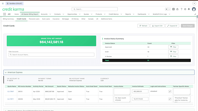Image resolution: width=198 pixels, height=111 pixels.
Task: Switch to the Billing Summary sub-tab
Action: (x=8, y=19)
